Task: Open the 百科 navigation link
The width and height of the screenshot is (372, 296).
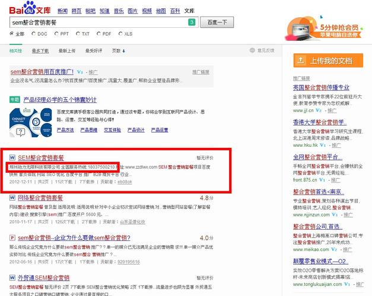Action: (x=175, y=11)
